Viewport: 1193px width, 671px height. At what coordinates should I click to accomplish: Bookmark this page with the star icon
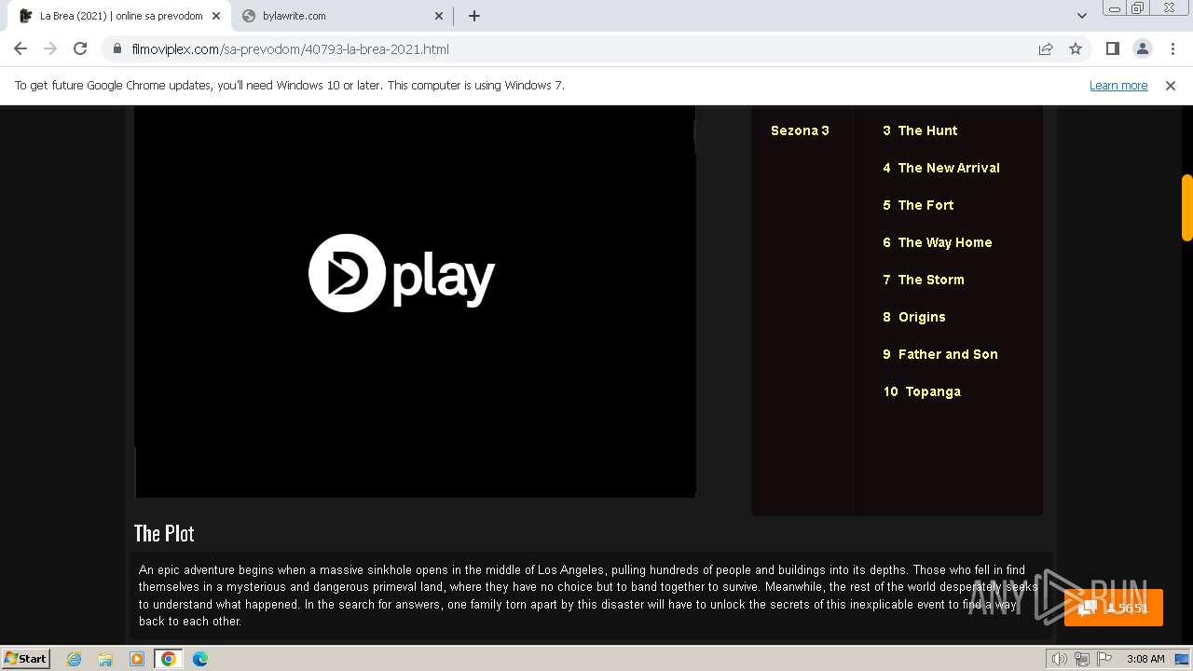coord(1076,48)
